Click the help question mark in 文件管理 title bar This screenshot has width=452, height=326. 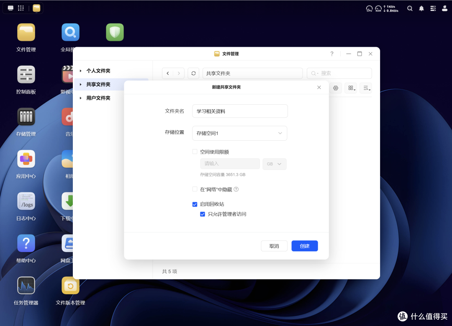point(332,54)
